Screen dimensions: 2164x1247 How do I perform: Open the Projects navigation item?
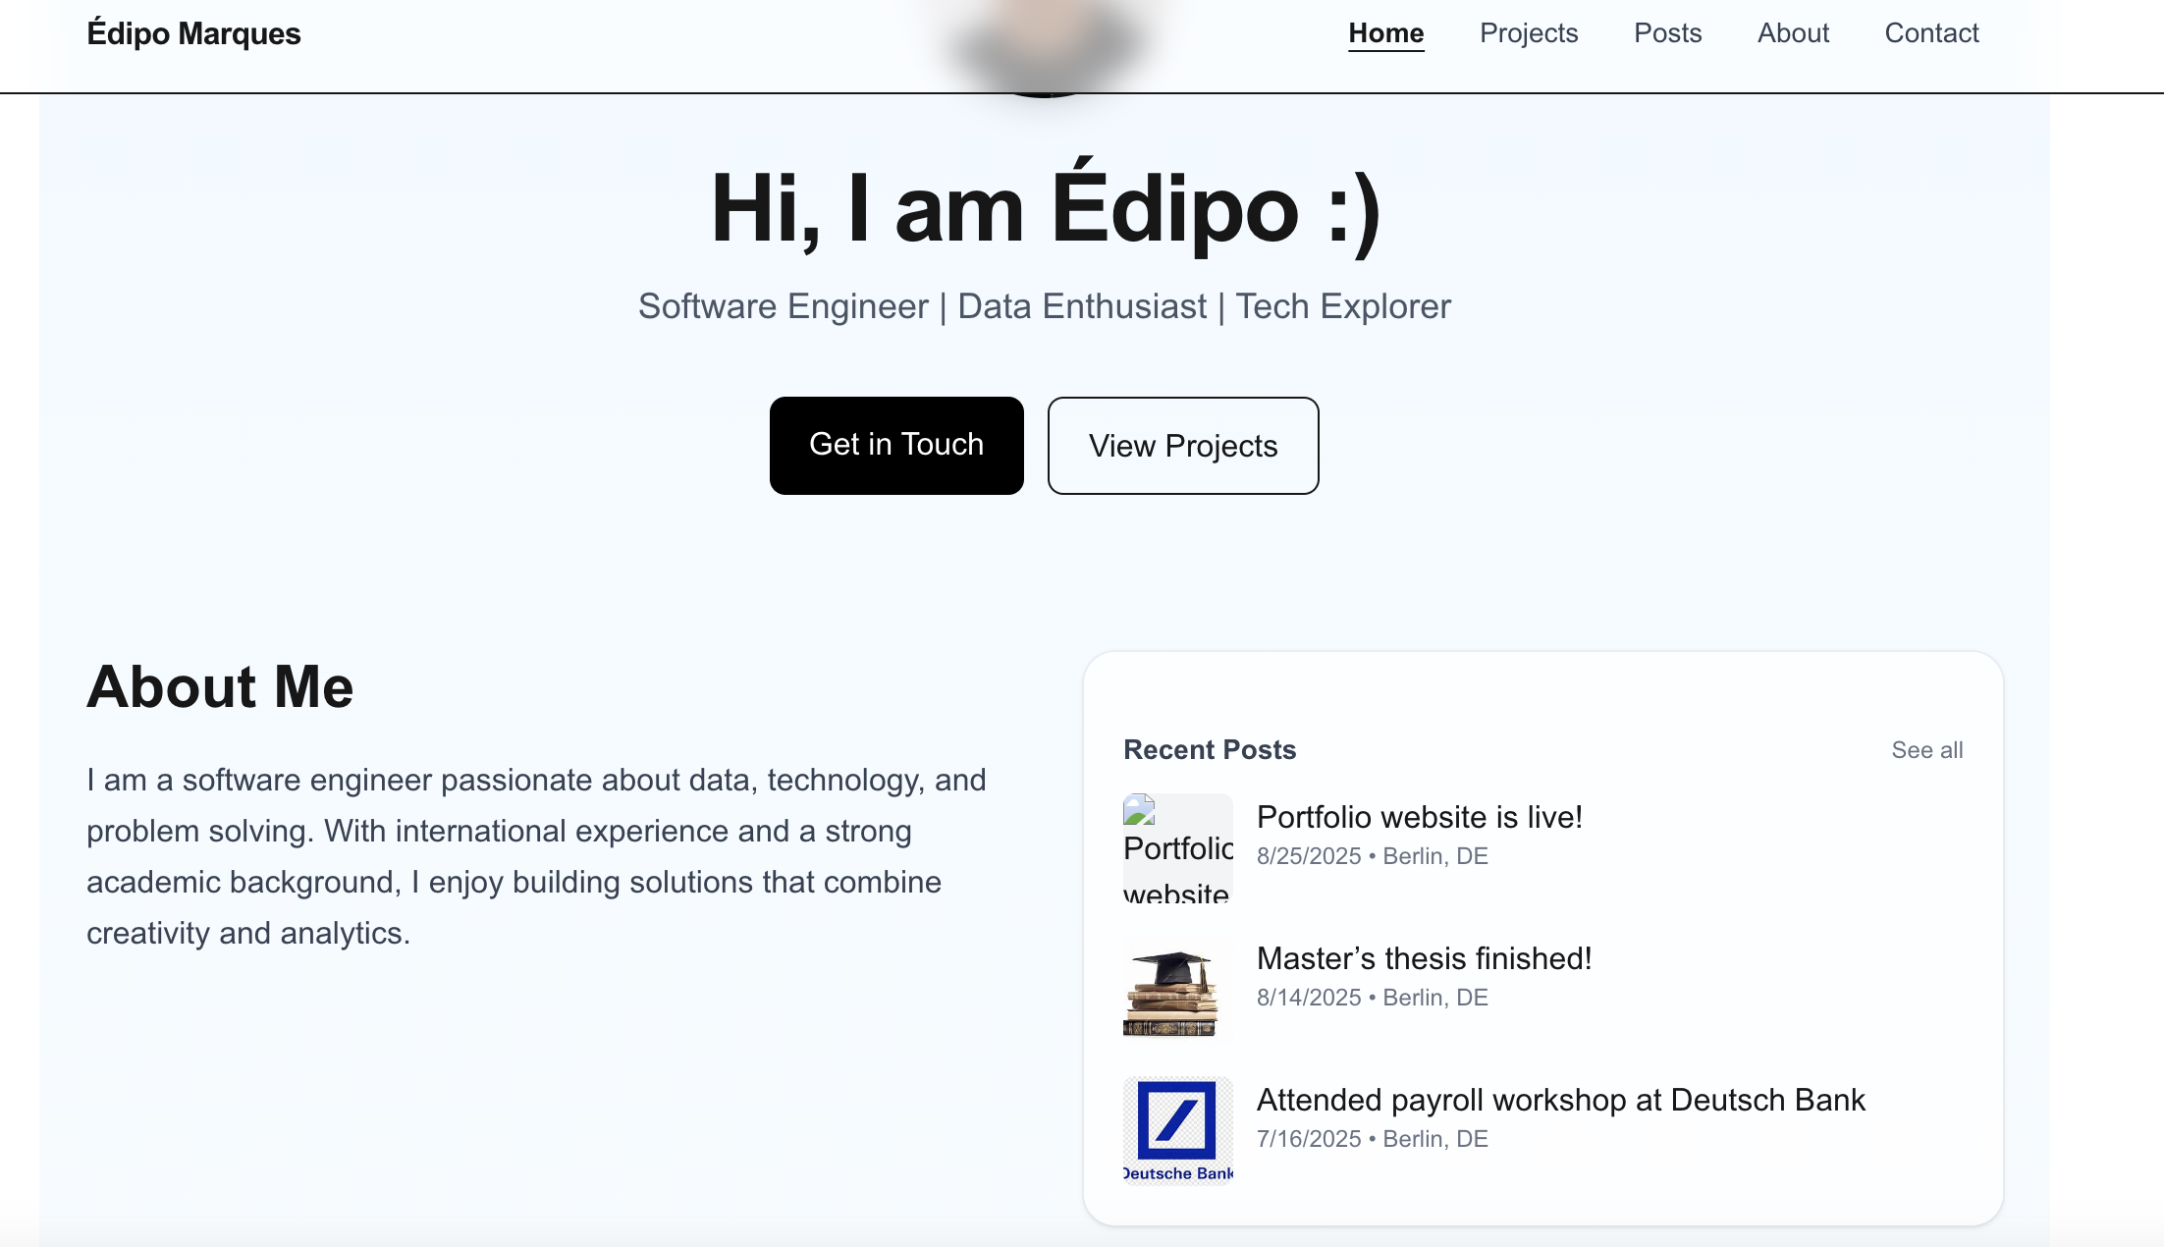pos(1528,32)
